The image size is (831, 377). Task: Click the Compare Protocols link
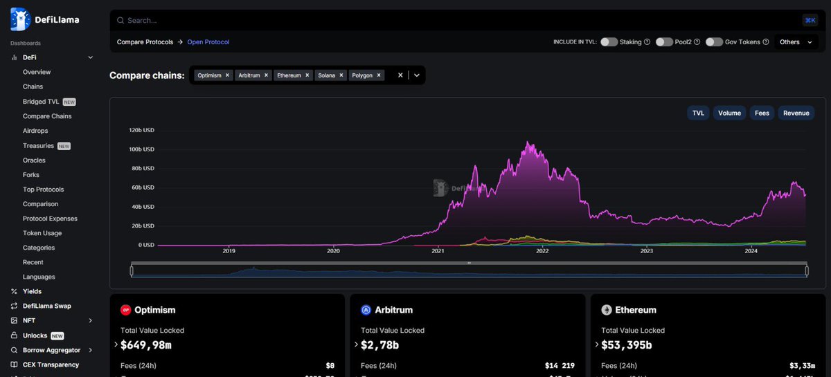tap(145, 42)
